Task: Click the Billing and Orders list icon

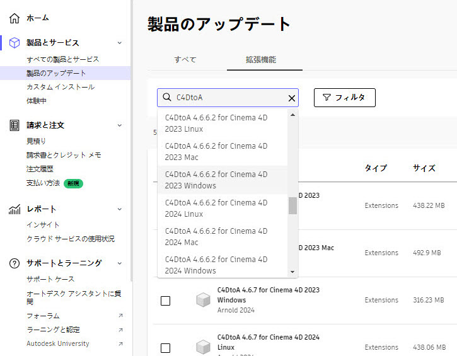Action: click(14, 125)
